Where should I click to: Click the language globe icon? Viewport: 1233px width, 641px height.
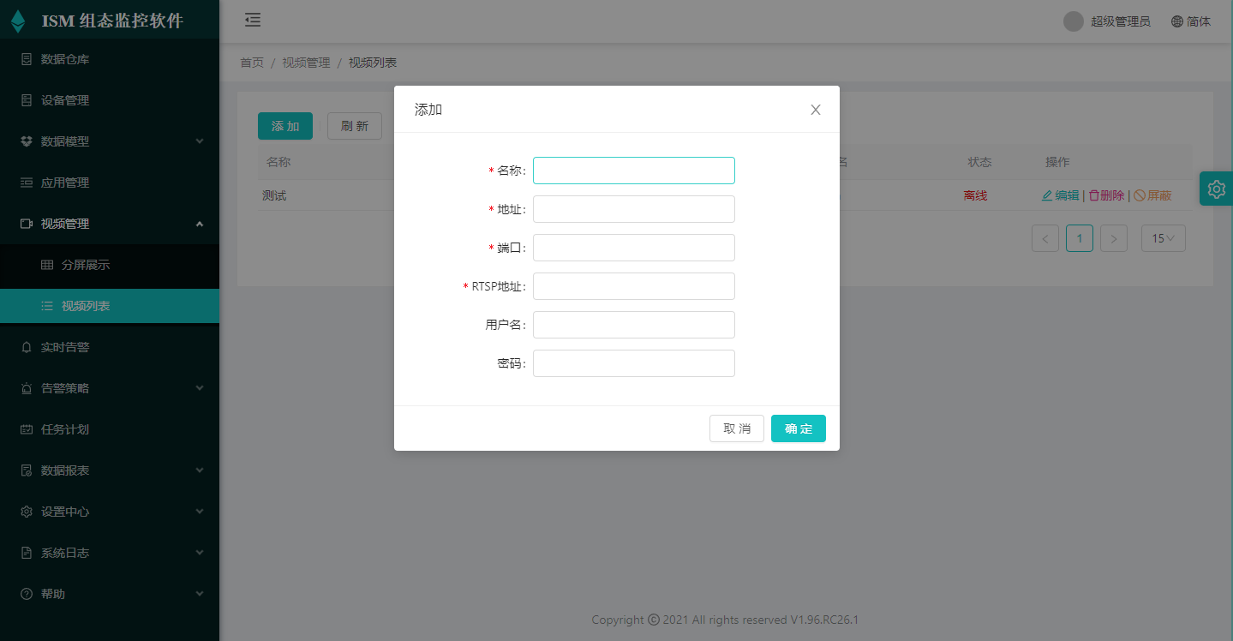[1177, 21]
